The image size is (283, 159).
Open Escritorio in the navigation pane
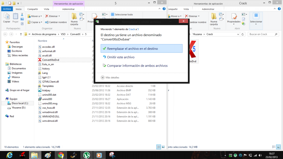17,51
